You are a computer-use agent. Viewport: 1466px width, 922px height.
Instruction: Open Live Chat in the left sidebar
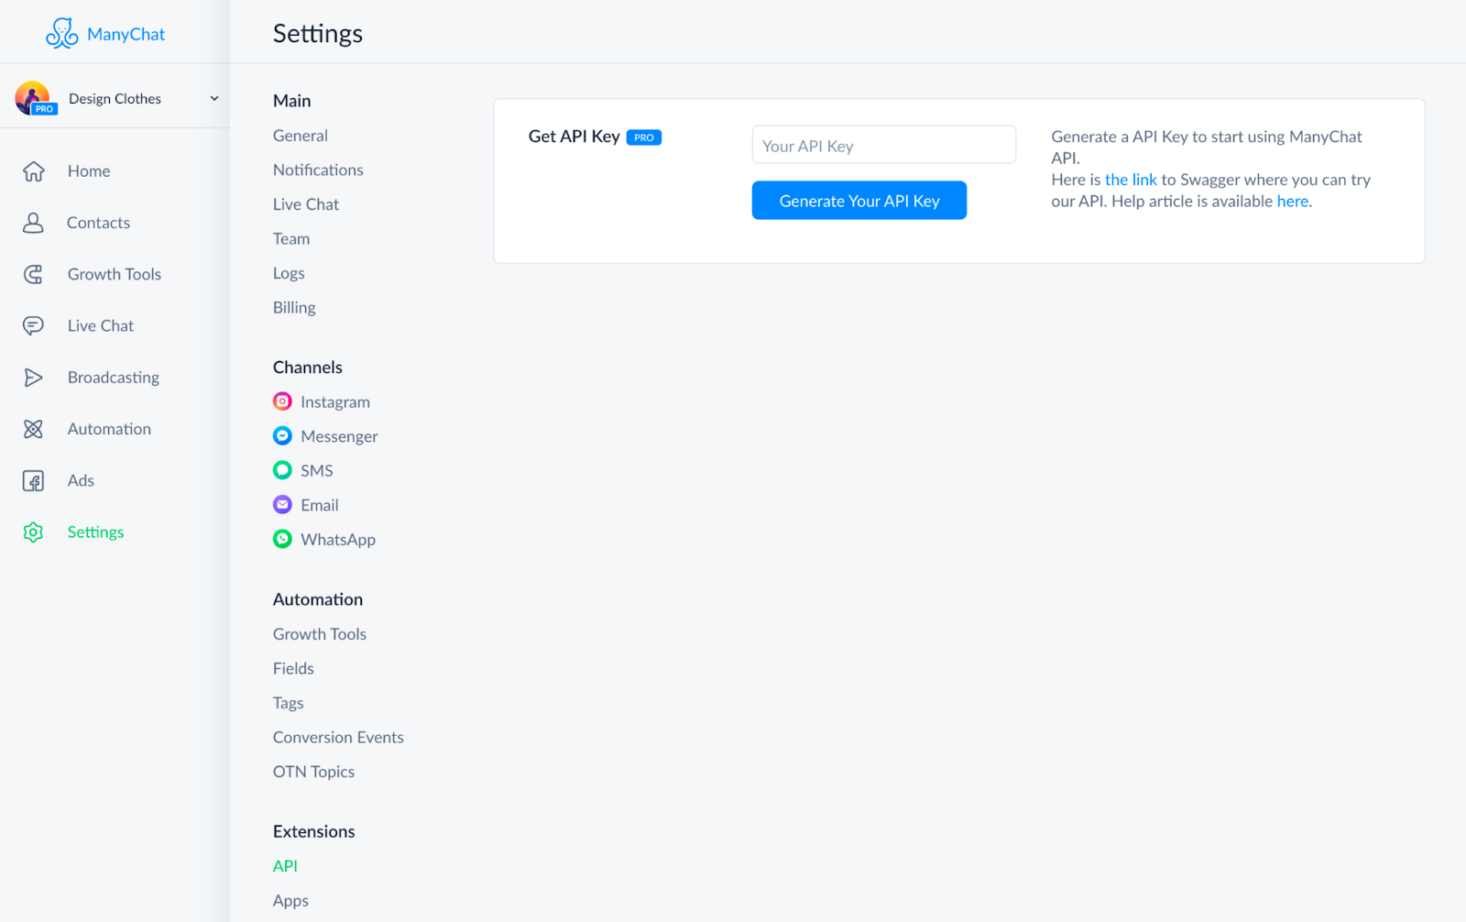(x=101, y=325)
